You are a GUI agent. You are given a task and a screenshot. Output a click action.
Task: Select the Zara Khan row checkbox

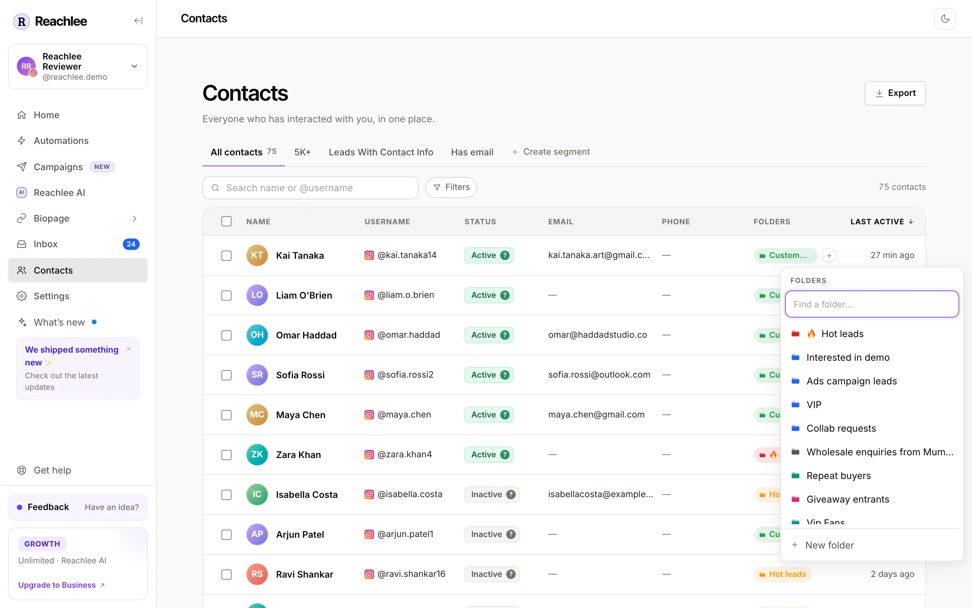click(226, 455)
